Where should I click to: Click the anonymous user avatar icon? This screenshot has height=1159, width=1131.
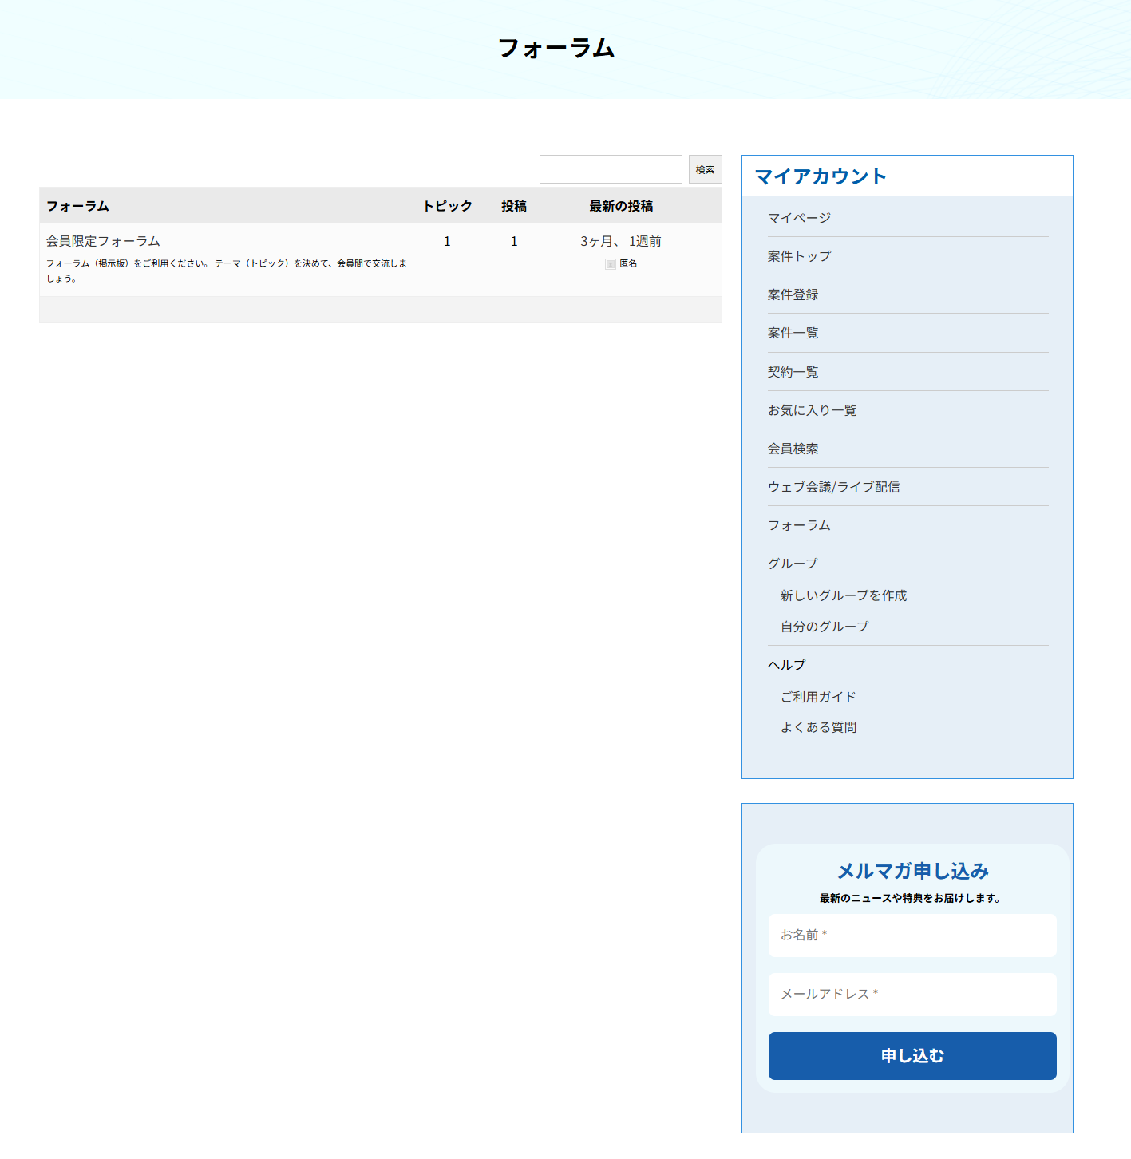[611, 264]
